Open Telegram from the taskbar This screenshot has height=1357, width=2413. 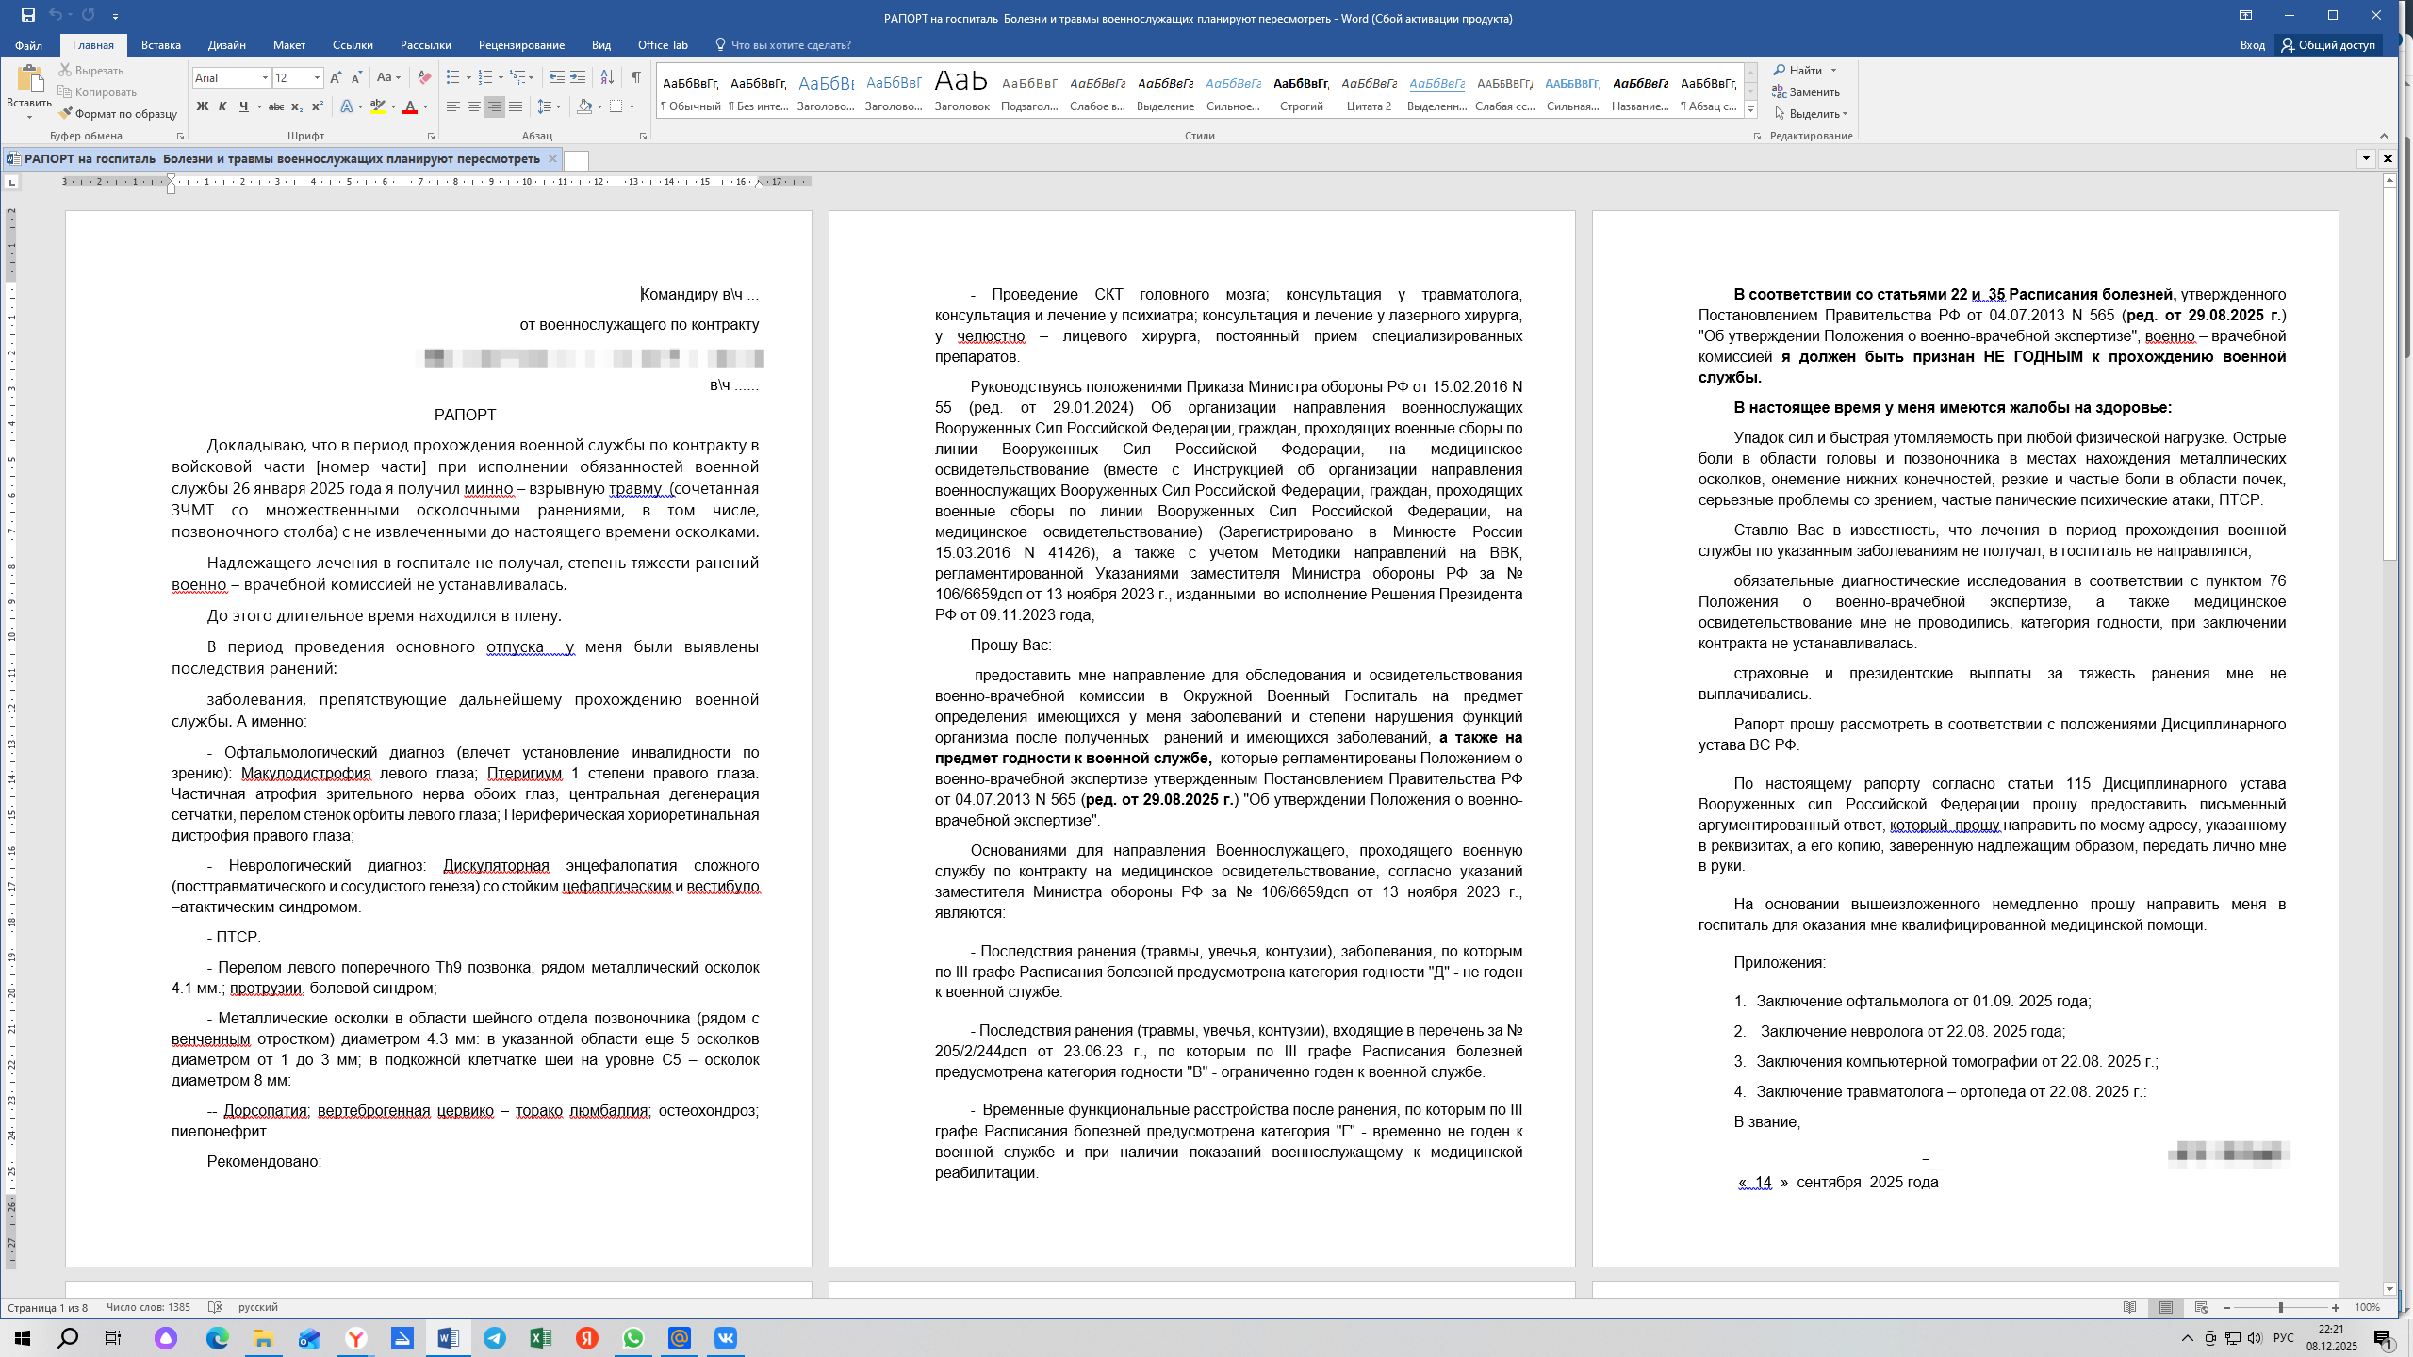[x=494, y=1338]
